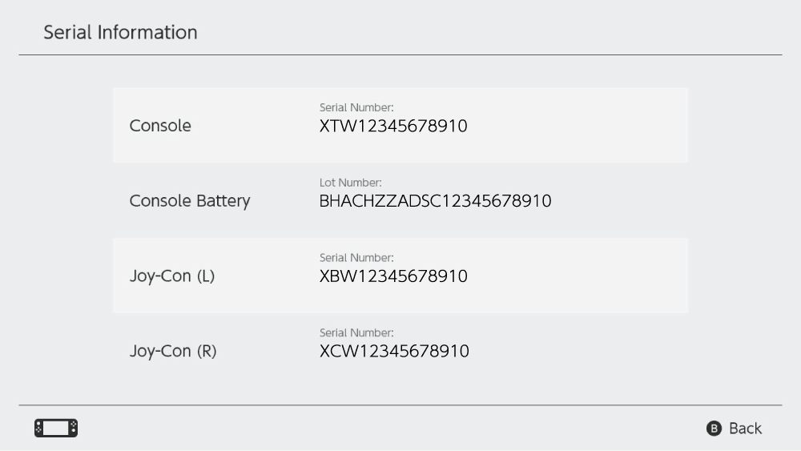Click the circled B button icon

pyautogui.click(x=714, y=428)
